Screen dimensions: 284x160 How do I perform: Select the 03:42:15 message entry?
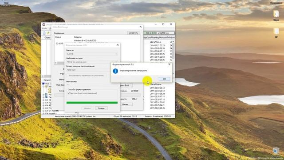(59, 44)
